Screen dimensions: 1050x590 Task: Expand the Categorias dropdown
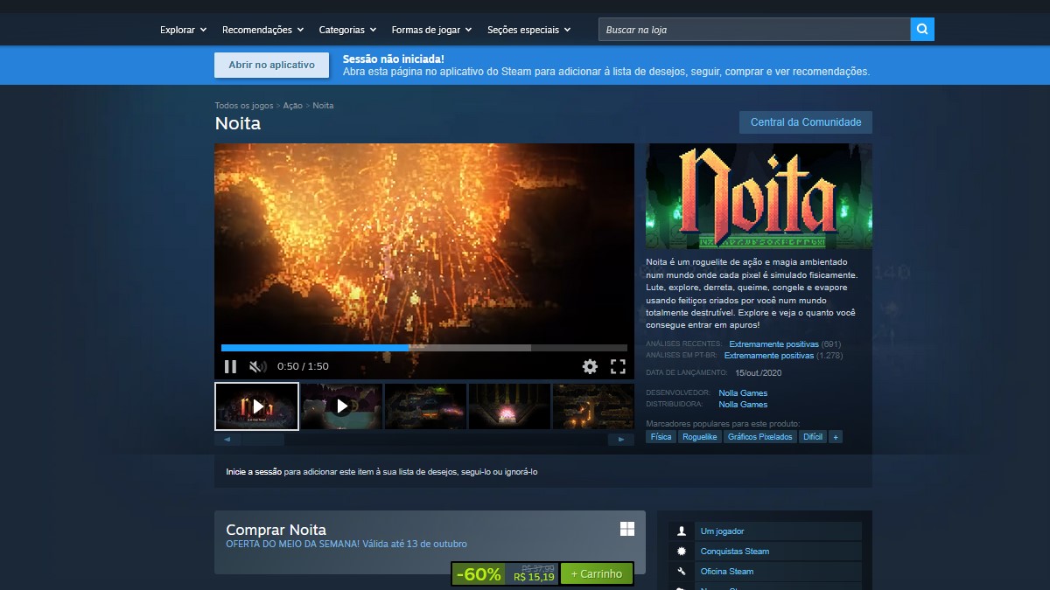[346, 29]
